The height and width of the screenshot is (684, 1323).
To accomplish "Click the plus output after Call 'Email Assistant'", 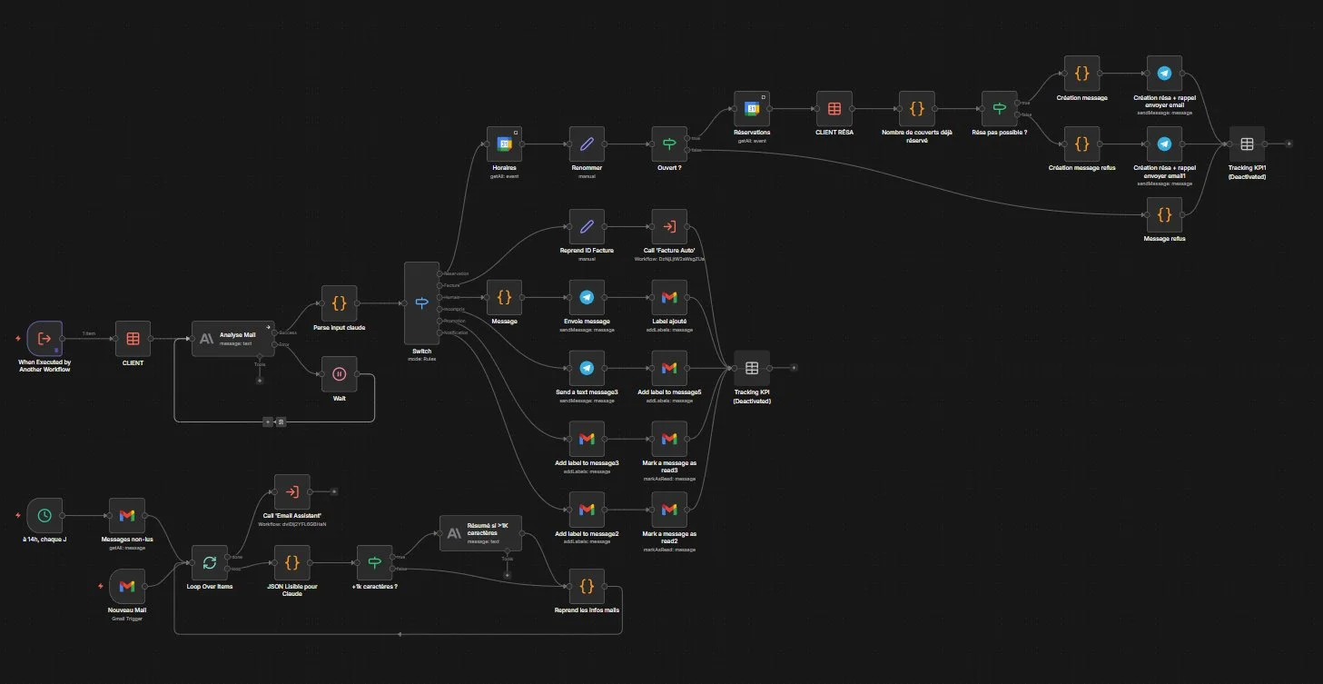I will 333,490.
